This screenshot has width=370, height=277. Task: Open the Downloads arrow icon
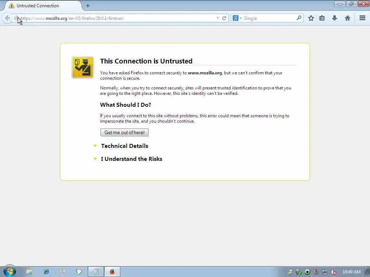(334, 18)
